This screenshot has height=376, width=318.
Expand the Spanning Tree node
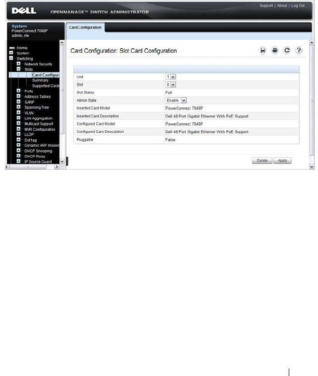(x=18, y=107)
